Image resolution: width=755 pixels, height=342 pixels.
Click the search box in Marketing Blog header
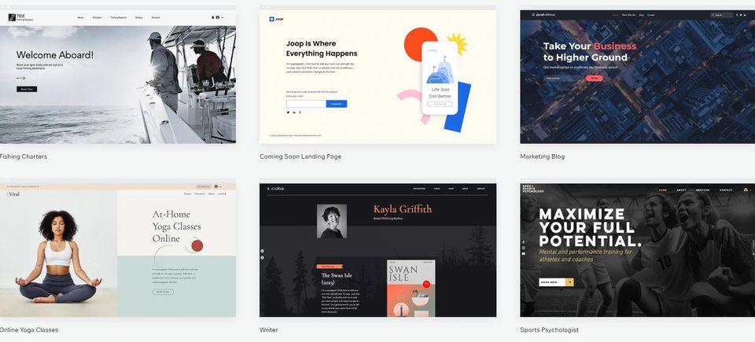pyautogui.click(x=722, y=14)
